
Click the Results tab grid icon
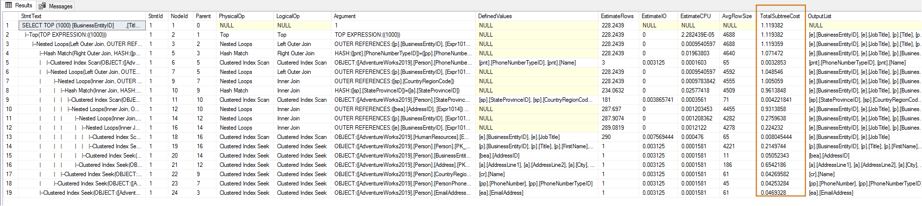(8, 5)
